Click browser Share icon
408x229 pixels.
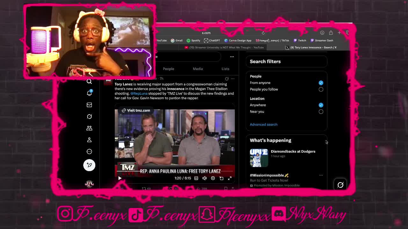pyautogui.click(x=331, y=32)
